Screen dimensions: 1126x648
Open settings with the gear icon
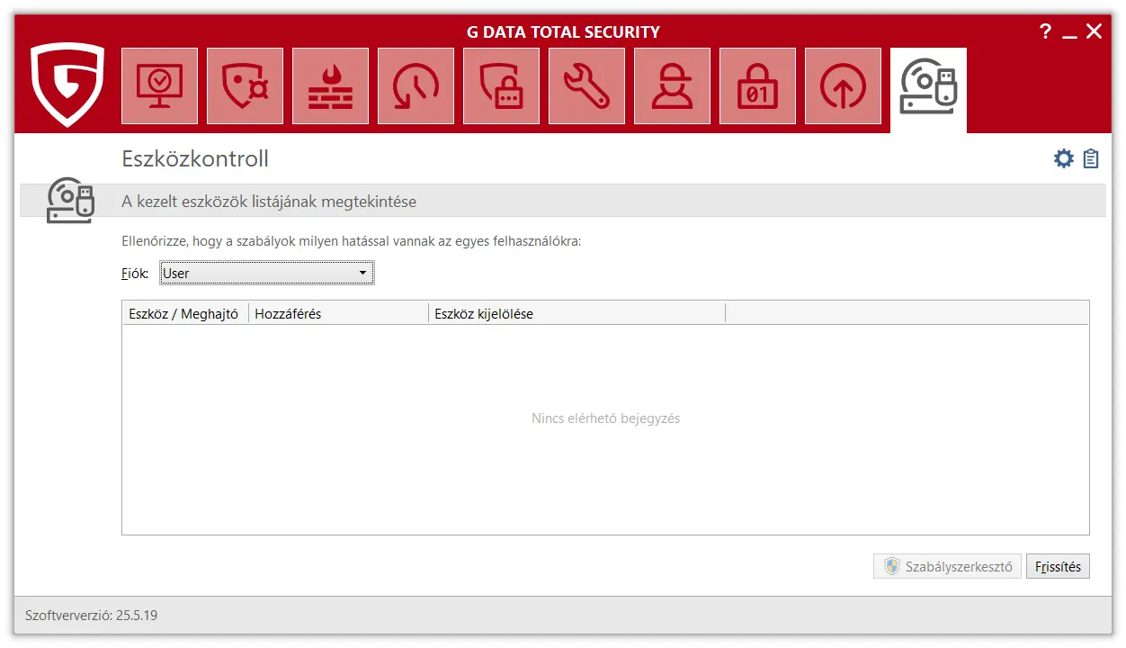coord(1064,159)
